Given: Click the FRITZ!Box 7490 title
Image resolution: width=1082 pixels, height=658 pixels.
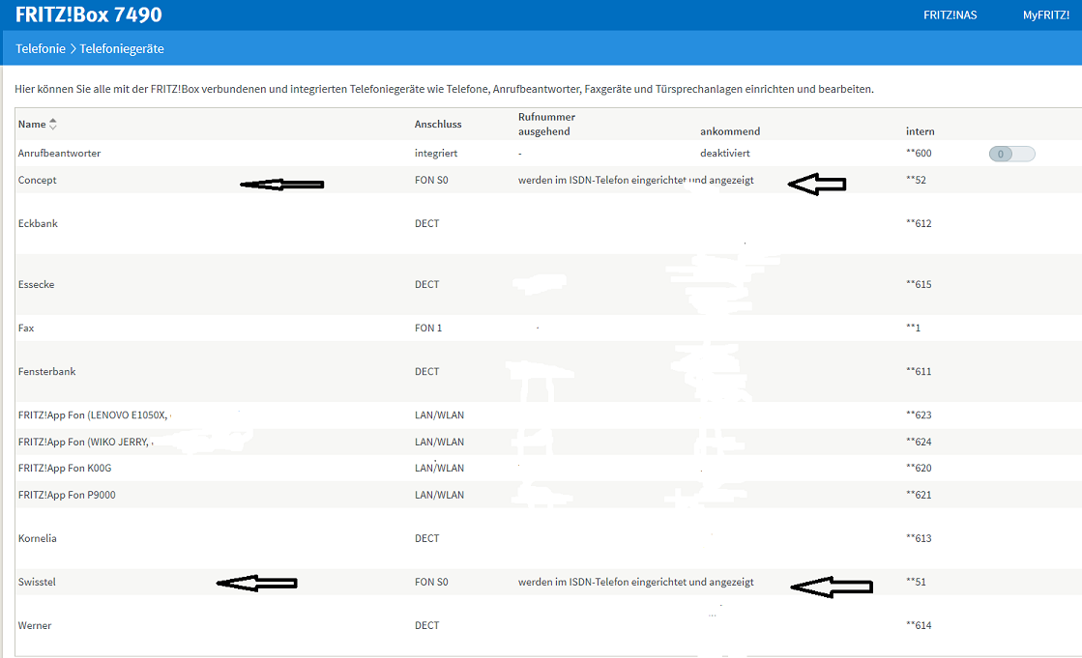Looking at the screenshot, I should (88, 14).
